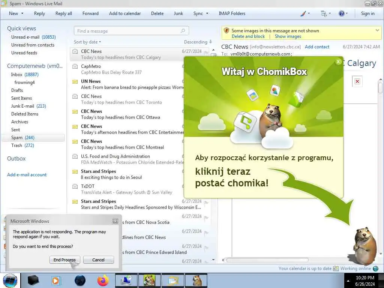This screenshot has width=384, height=288.
Task: Click the envelope icon of the TxDOT message
Action: click(75, 186)
